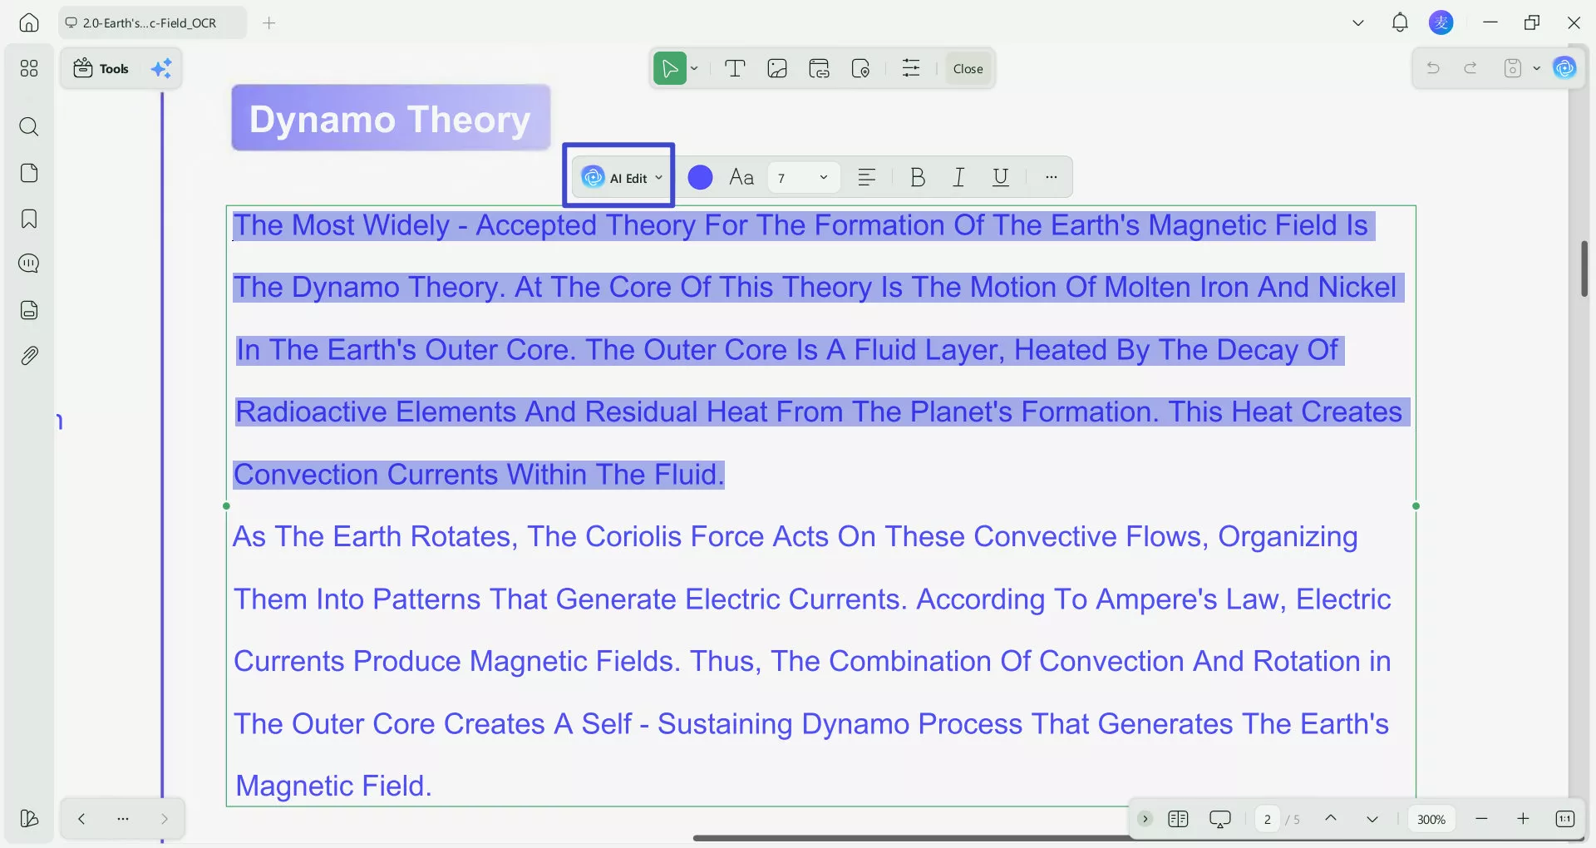The image size is (1596, 848).
Task: Select the Add Image tool
Action: pos(777,68)
